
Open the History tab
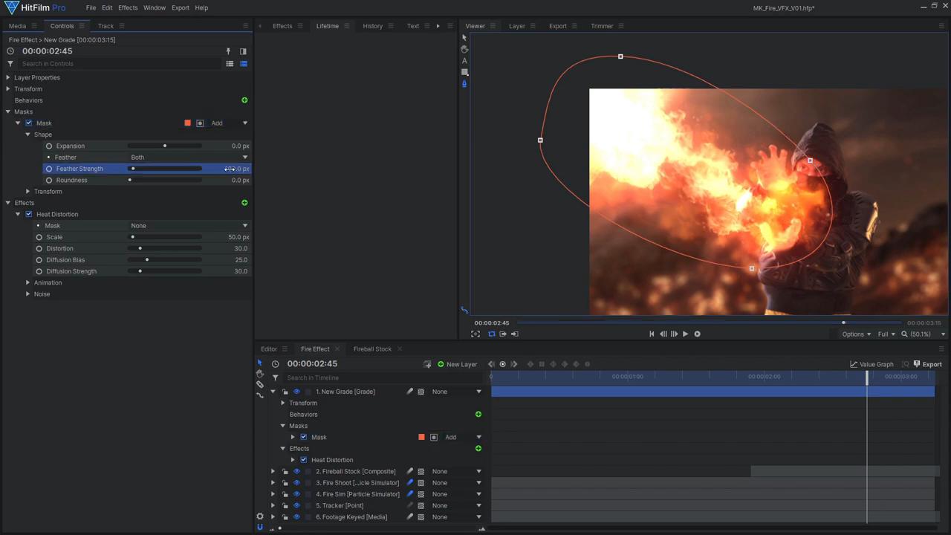click(373, 26)
